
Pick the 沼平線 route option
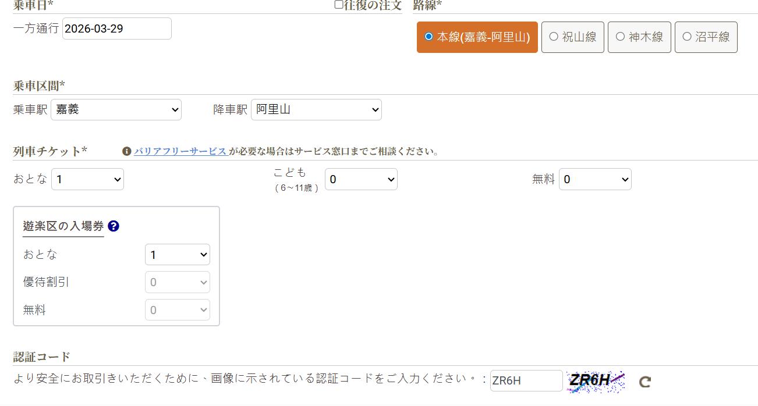(706, 37)
